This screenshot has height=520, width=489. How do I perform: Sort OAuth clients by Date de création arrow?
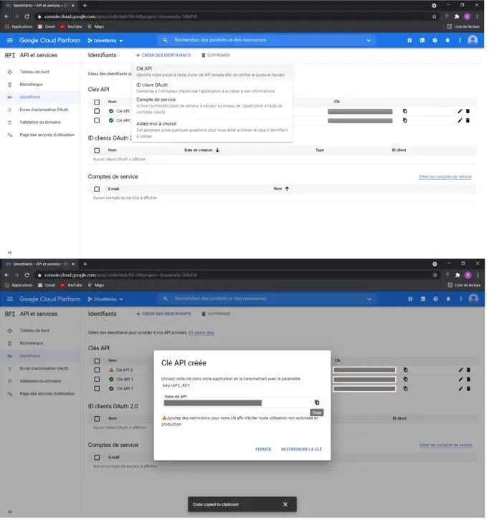click(x=217, y=150)
